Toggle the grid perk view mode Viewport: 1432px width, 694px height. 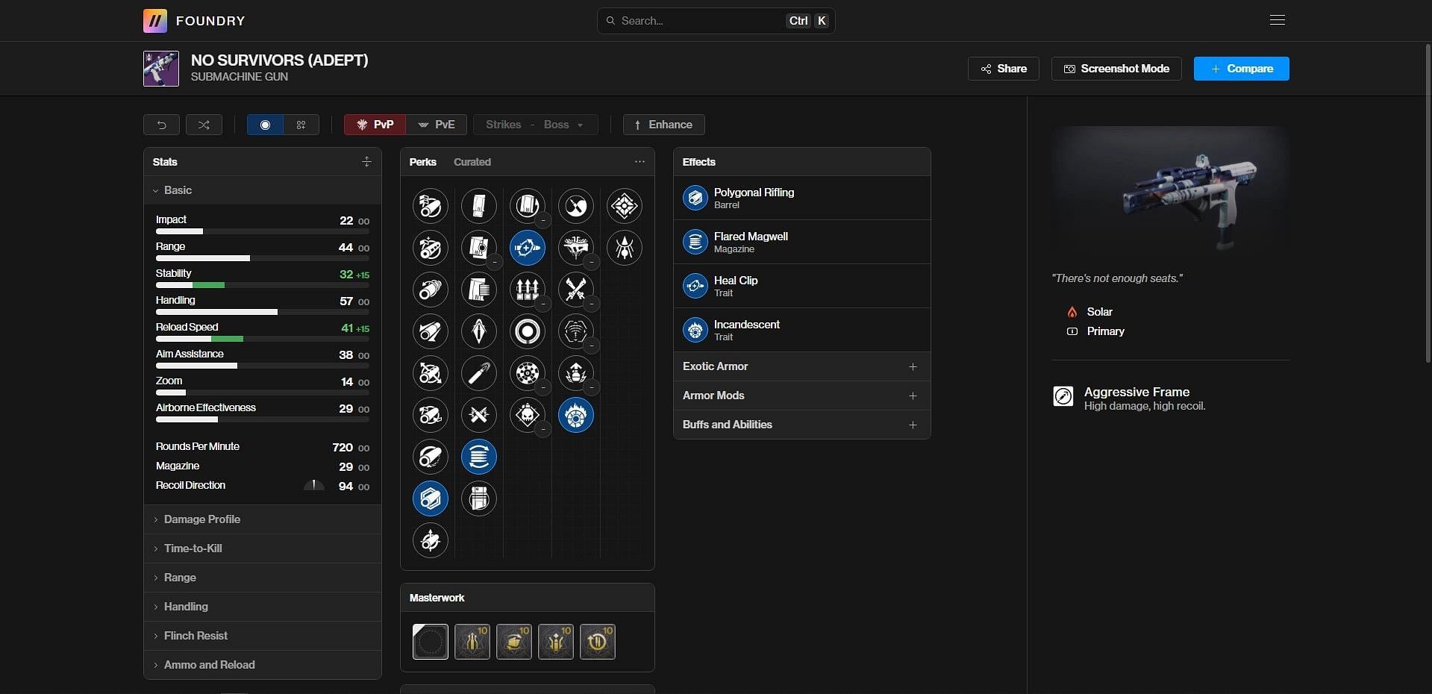point(301,125)
